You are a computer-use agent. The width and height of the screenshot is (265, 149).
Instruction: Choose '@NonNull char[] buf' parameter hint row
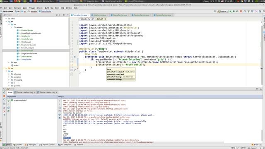point(121,74)
